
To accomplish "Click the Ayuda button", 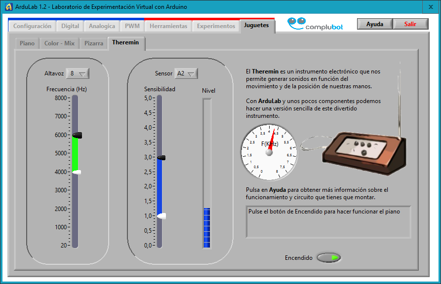I will (x=374, y=24).
